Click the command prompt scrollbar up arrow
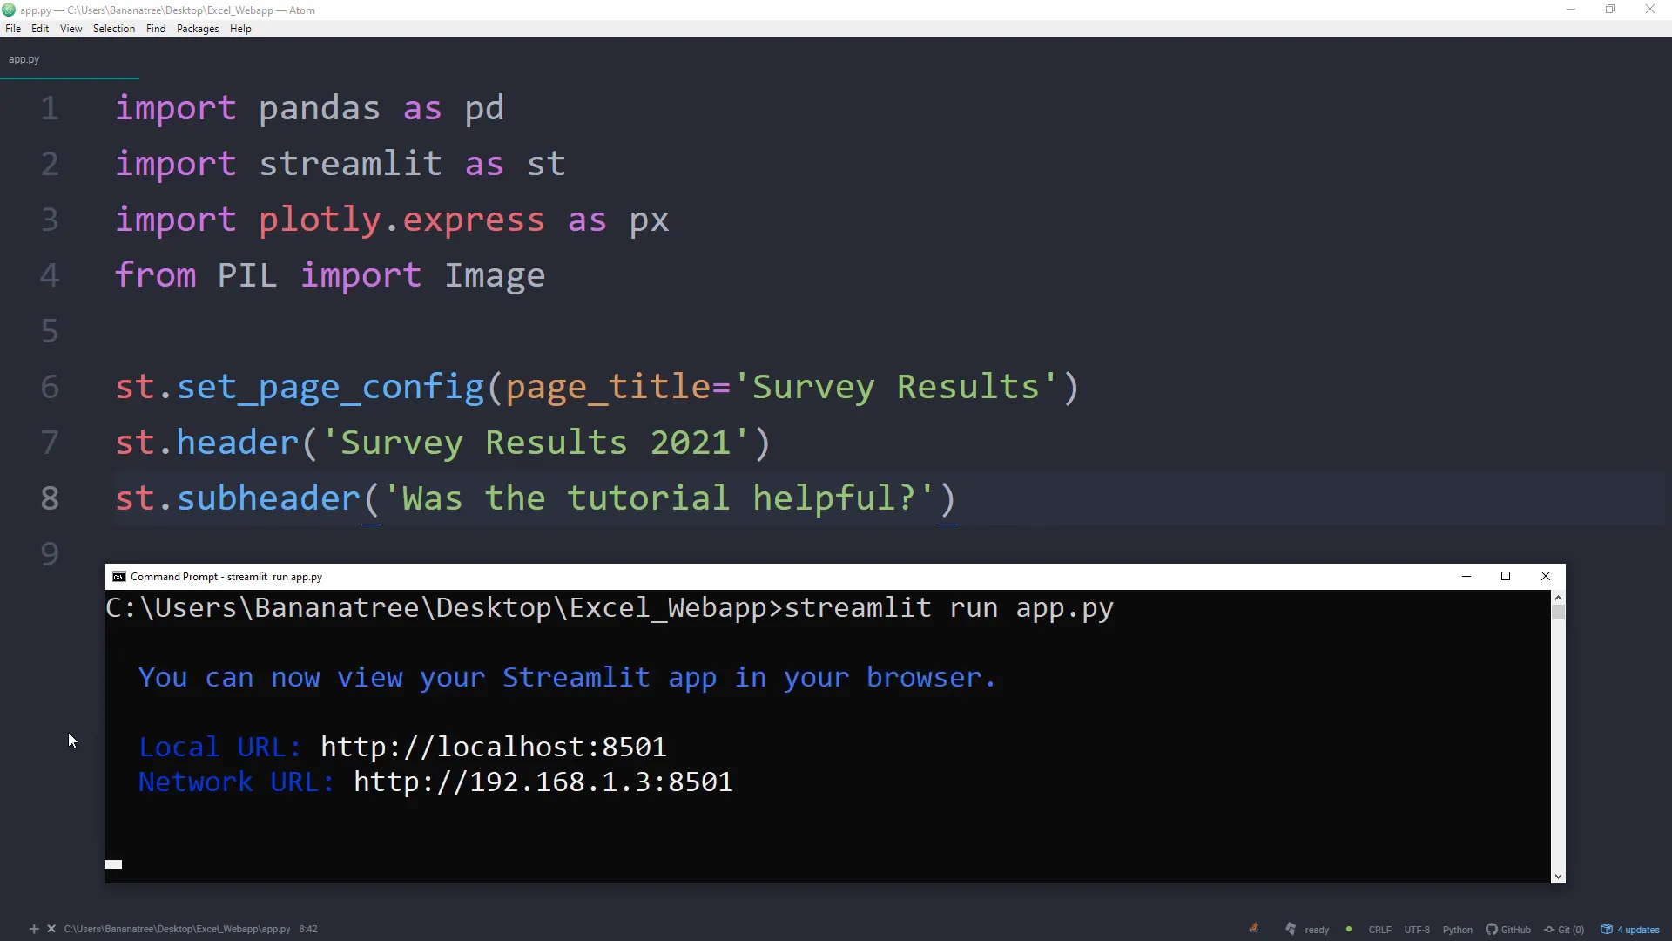 point(1558,598)
